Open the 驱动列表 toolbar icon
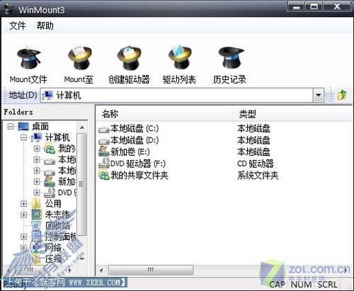Screen dimensions: 354x291 (180, 58)
